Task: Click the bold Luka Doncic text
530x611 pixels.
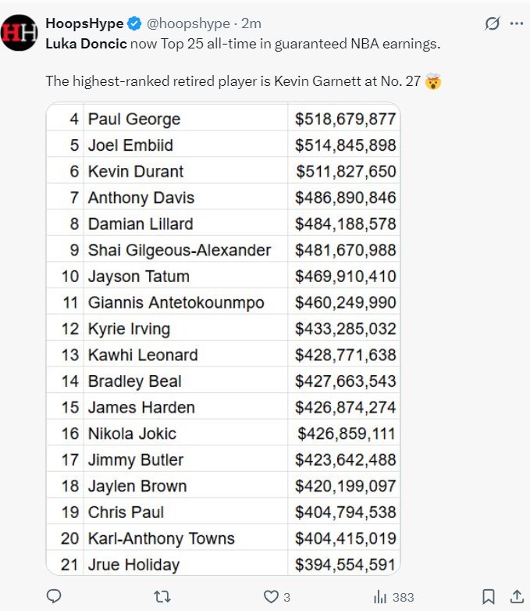Action: point(86,43)
